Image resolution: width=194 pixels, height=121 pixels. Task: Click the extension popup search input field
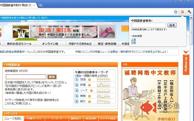[149, 25]
